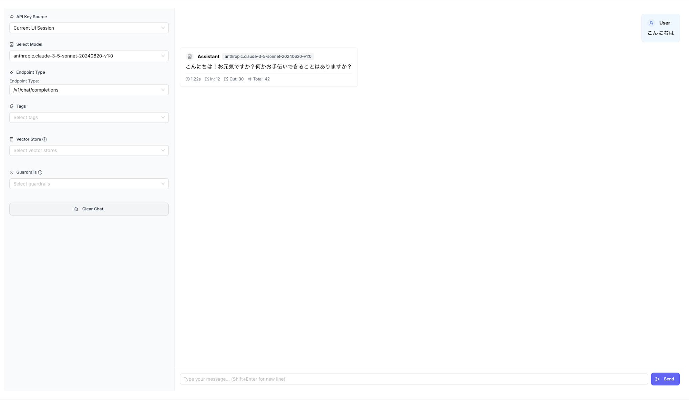Click the In: 12 token value
Image resolution: width=689 pixels, height=412 pixels.
point(215,79)
